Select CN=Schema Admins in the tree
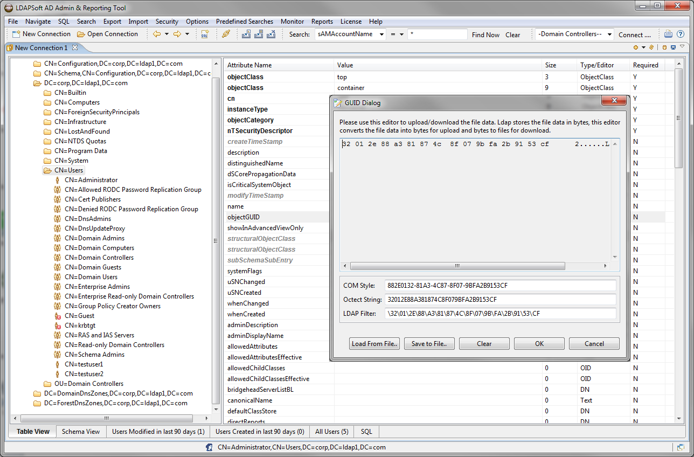694x457 pixels. pos(94,355)
